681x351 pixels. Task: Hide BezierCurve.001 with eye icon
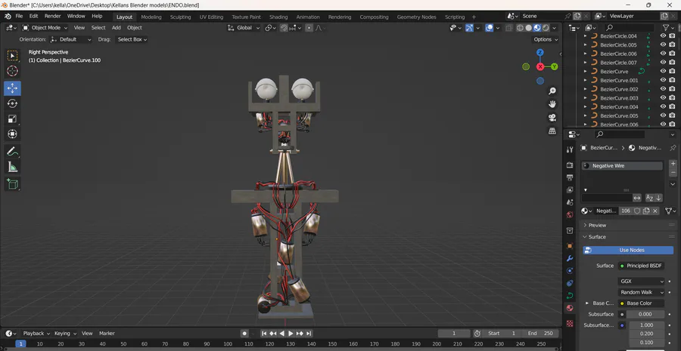coord(663,80)
